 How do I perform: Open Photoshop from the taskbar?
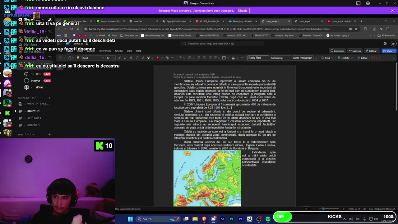[231, 219]
